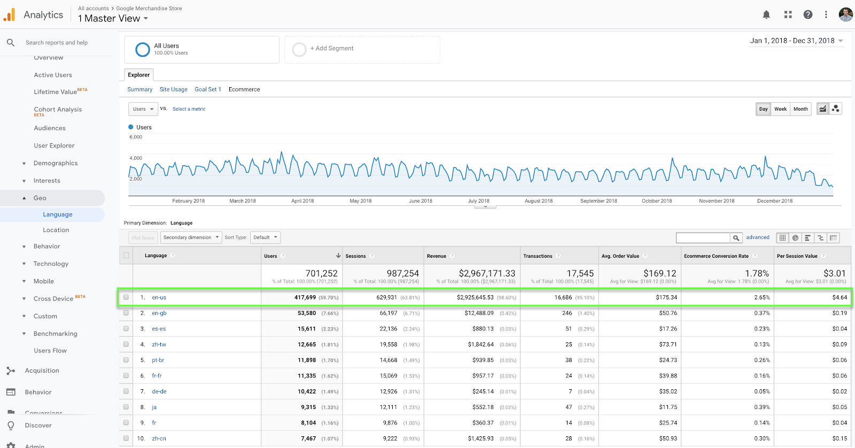
Task: Open the Google apps grid
Action: tap(788, 14)
